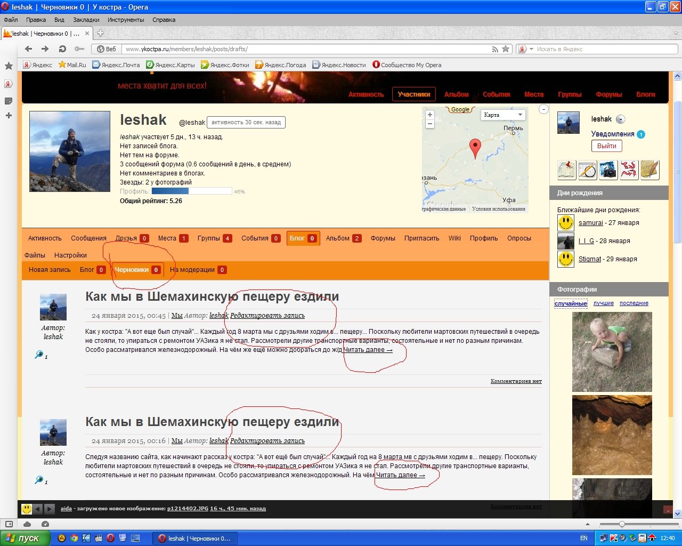This screenshot has height=546, width=682.
Task: Open the Закладки menu
Action: [x=86, y=20]
